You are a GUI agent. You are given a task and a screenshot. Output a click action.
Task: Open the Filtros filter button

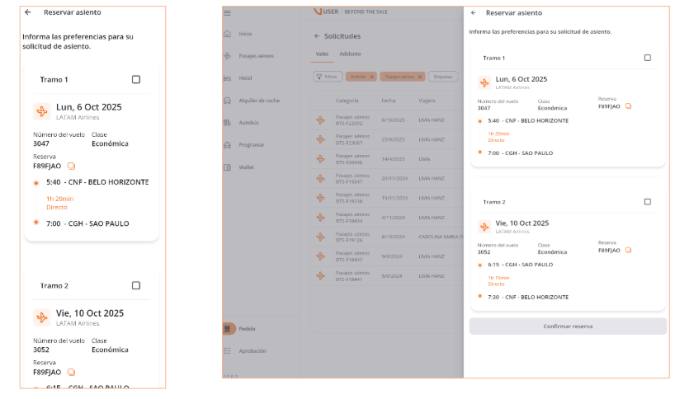328,77
